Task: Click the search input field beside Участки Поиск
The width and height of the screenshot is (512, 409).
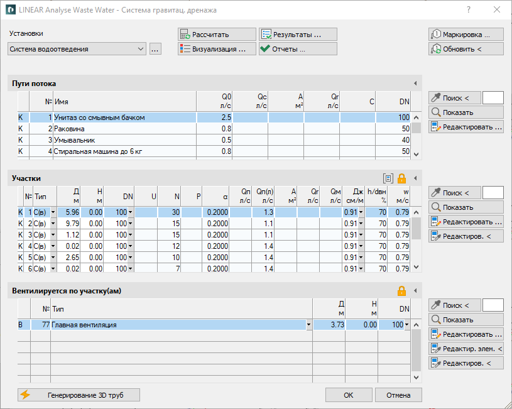Action: tap(493, 193)
